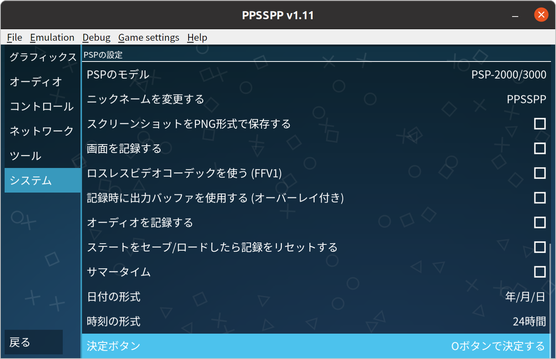Toggle the サマータイム checkbox
Image resolution: width=556 pixels, height=359 pixels.
click(540, 272)
